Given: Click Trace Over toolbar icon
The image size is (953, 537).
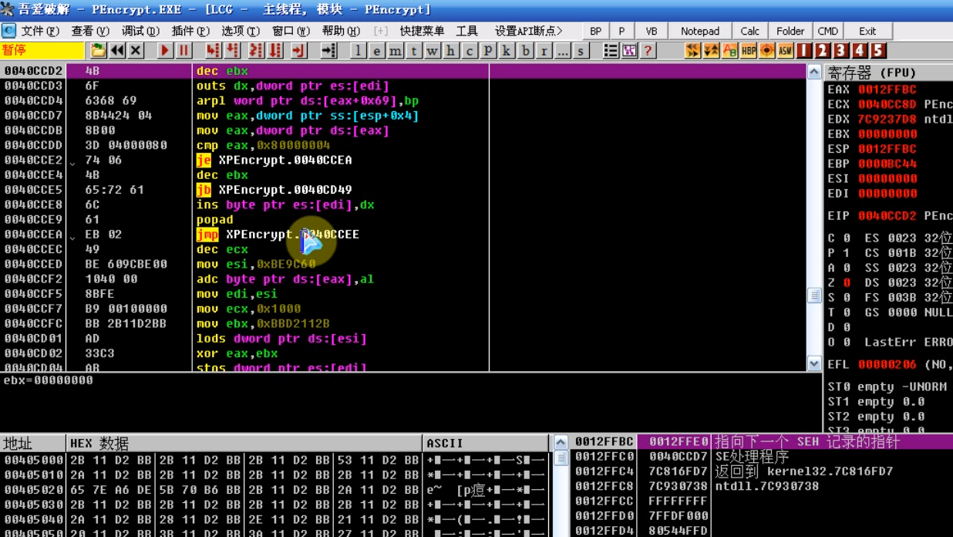Looking at the screenshot, I should (275, 50).
